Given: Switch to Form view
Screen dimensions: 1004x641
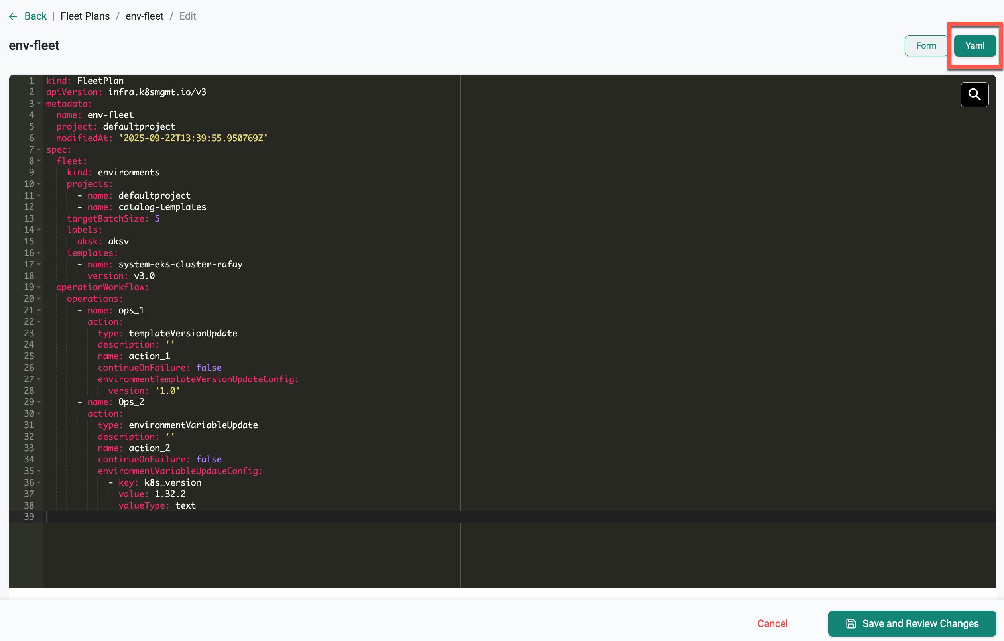Looking at the screenshot, I should click(925, 46).
